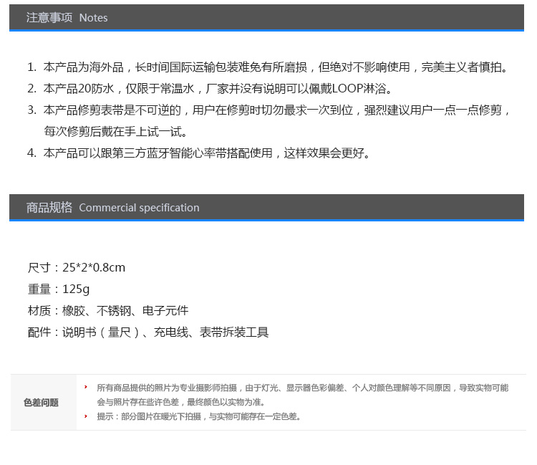Viewport: 537px width, 465px height.
Task: Click note 4 about 蓝牙智能心率带
Action: [208, 153]
